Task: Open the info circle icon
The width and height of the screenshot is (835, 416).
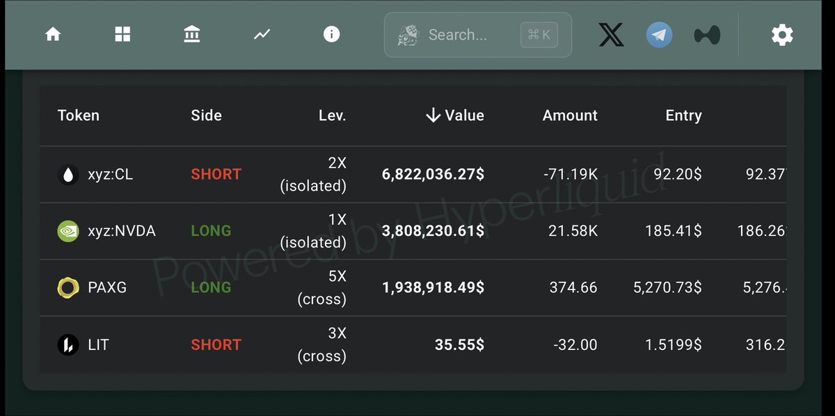Action: tap(332, 34)
